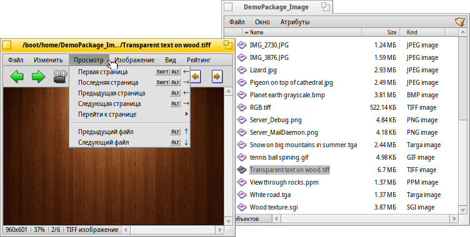The image size is (470, 237).
Task: Click the previous page icon in the toolbar
Action: [196, 77]
